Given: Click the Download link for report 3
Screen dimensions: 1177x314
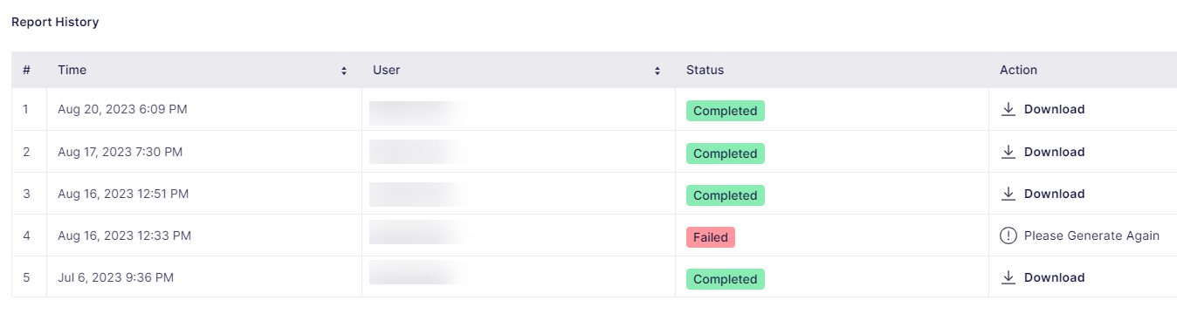Looking at the screenshot, I should [x=1054, y=194].
